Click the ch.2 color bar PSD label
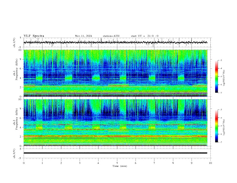This screenshot has width=237, height=183. 224,127
